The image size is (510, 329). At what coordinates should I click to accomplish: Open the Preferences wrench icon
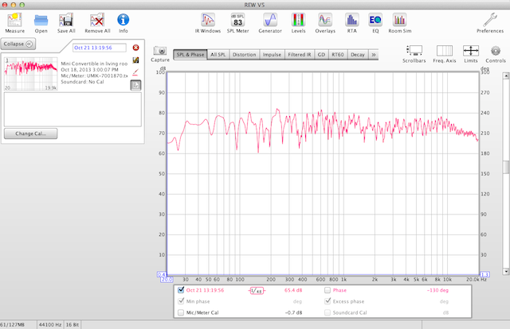[489, 18]
